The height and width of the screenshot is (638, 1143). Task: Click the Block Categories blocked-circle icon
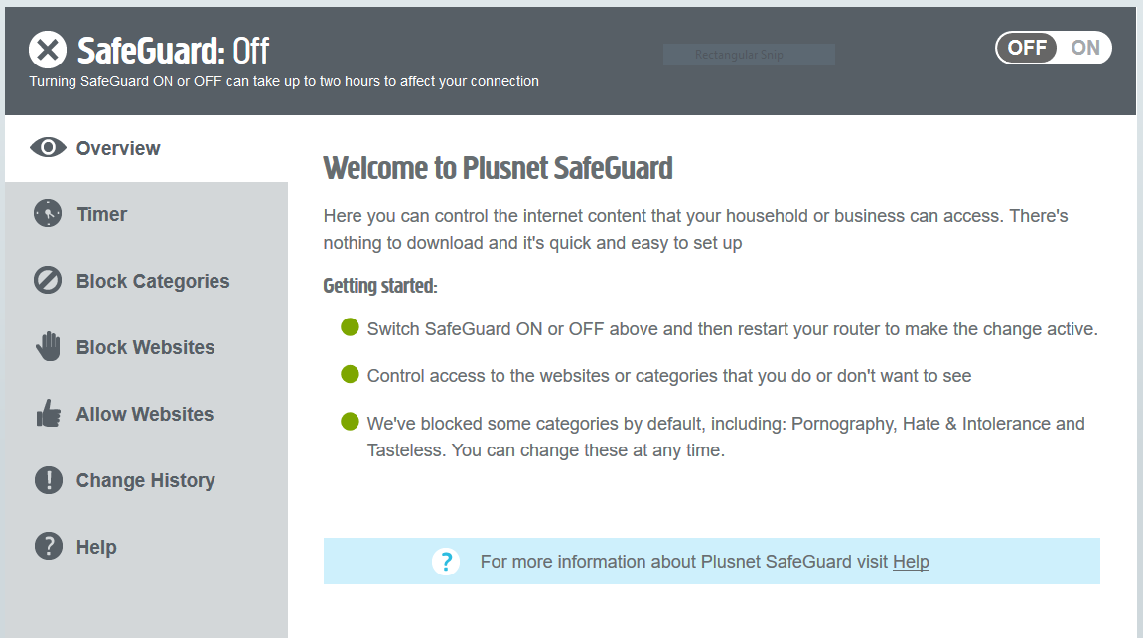47,280
